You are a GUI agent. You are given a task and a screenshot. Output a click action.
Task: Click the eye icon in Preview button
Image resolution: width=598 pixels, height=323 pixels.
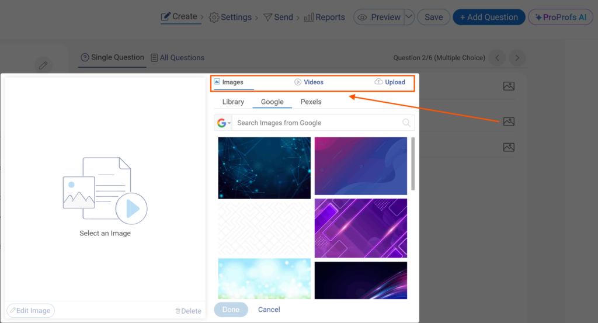[362, 18]
